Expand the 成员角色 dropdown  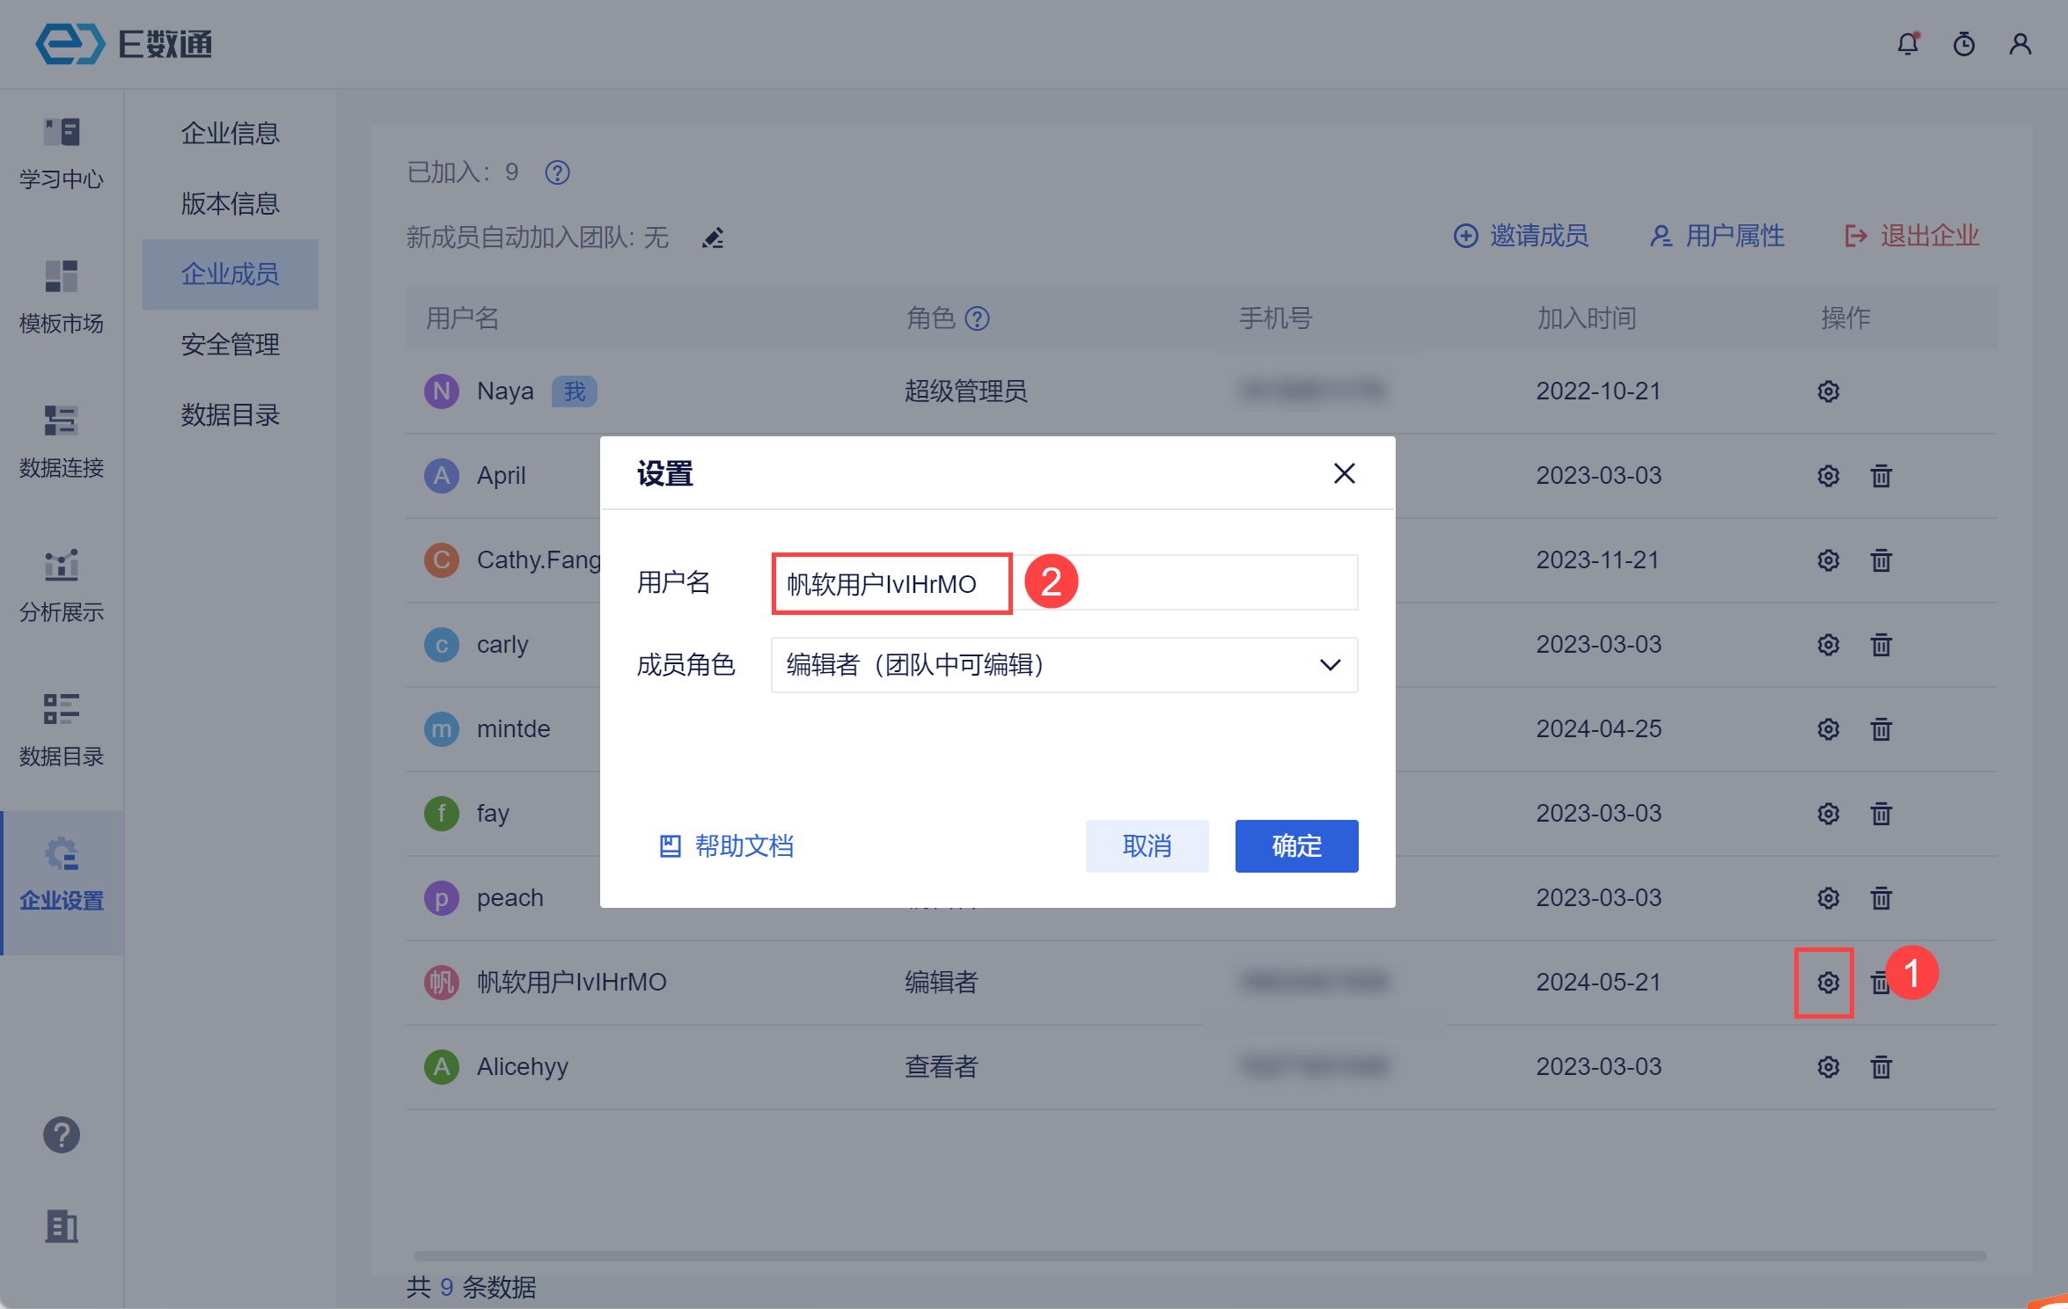pyautogui.click(x=1064, y=665)
